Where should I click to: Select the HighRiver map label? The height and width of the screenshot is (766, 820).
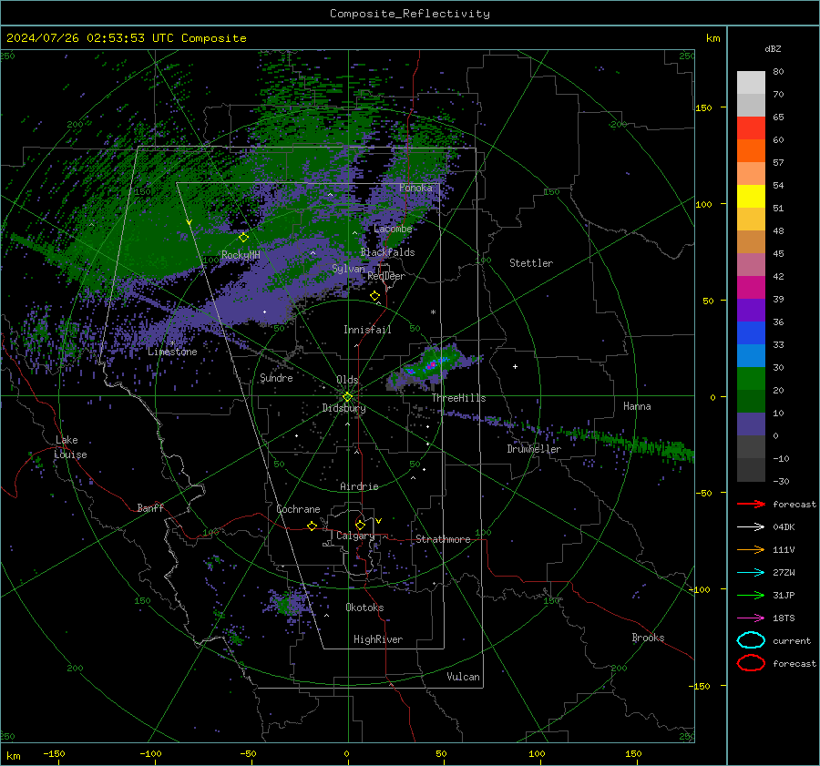[378, 639]
